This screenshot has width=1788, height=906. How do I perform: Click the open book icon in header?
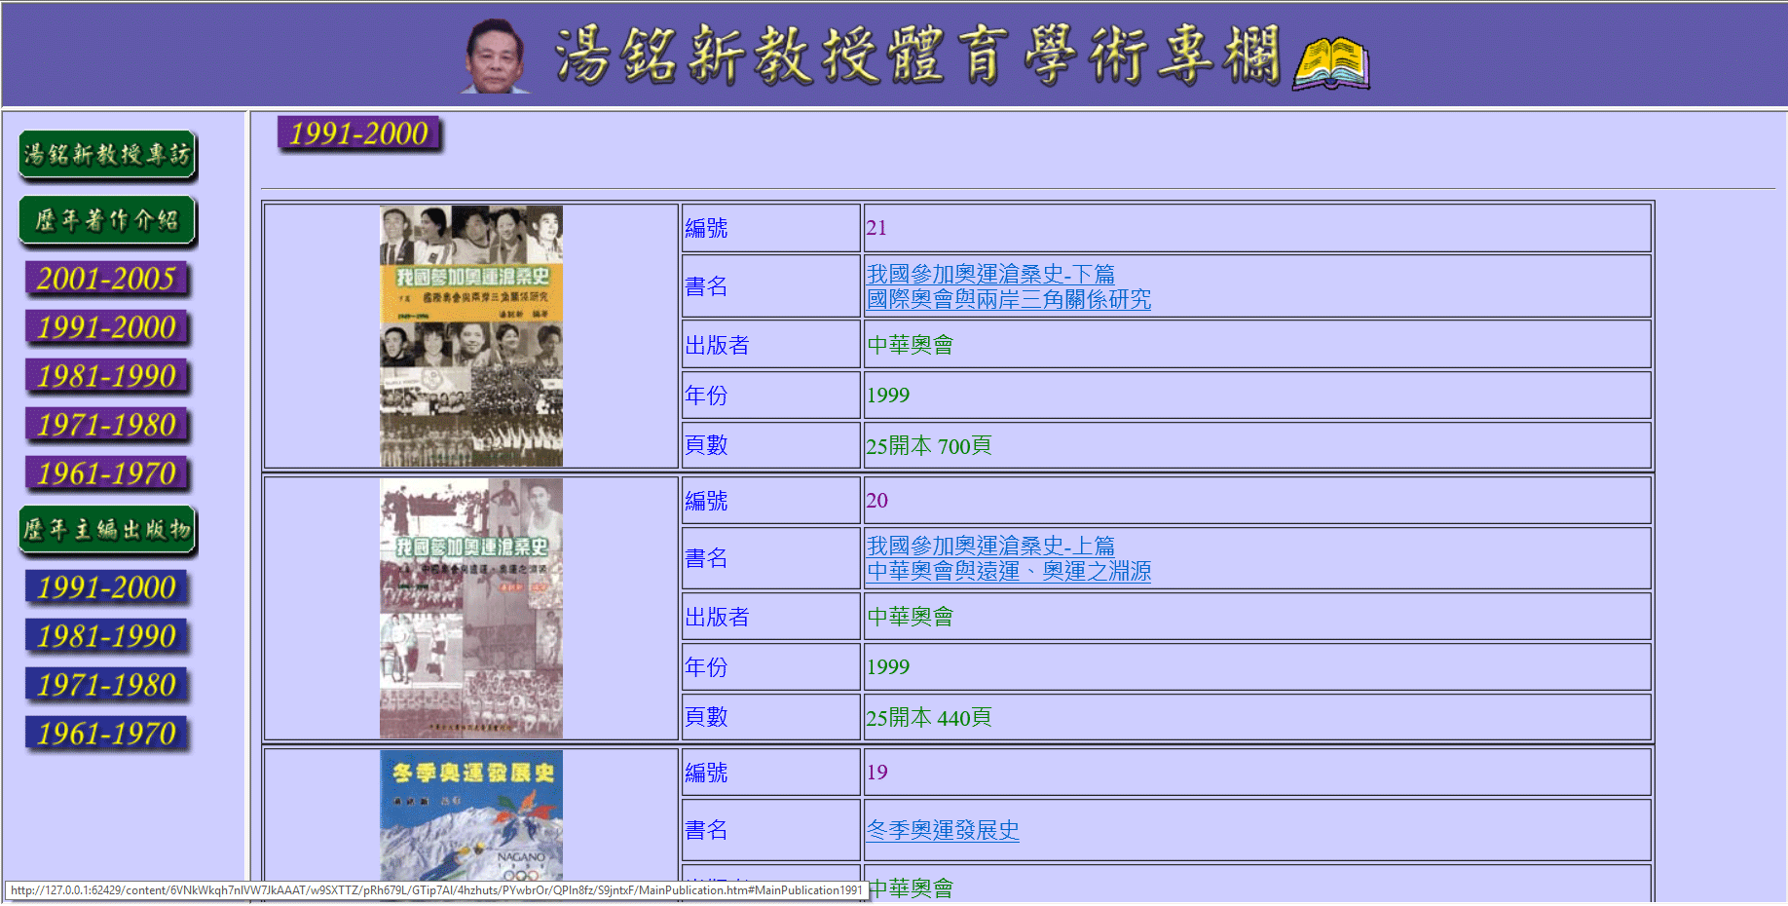tap(1330, 64)
